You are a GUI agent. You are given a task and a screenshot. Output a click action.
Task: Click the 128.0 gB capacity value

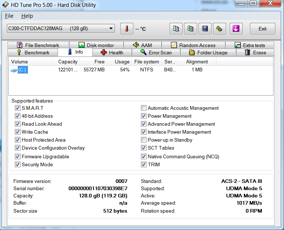(x=103, y=196)
